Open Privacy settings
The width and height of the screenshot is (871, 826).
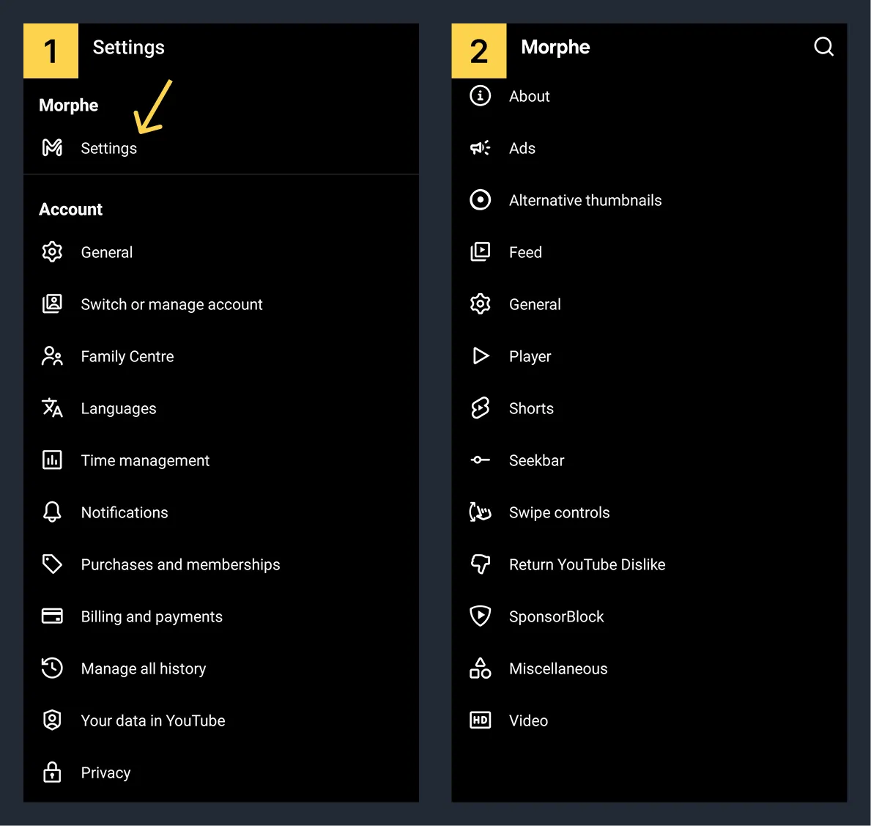tap(221, 772)
